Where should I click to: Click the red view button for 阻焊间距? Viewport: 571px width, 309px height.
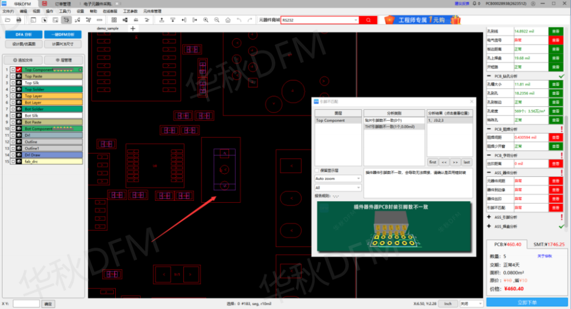[556, 137]
